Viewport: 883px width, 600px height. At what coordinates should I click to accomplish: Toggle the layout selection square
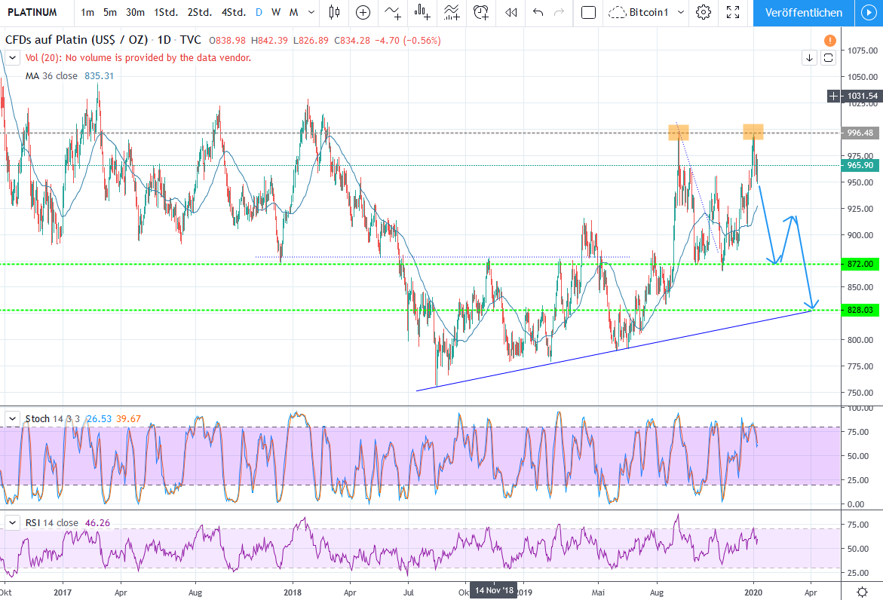coord(589,12)
